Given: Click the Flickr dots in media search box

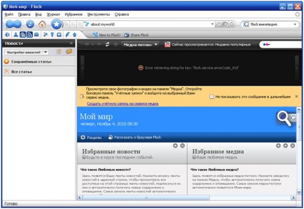Looking at the screenshot, I should (267, 45).
